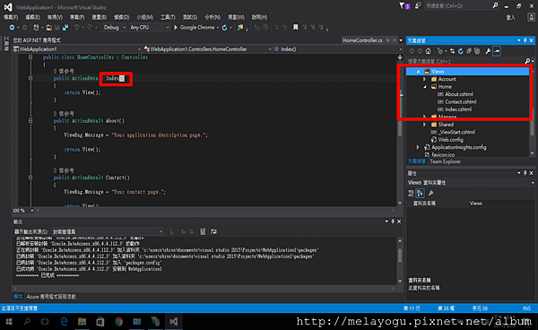This screenshot has height=330, width=538.
Task: Expand the Shared folder
Action: [424, 125]
